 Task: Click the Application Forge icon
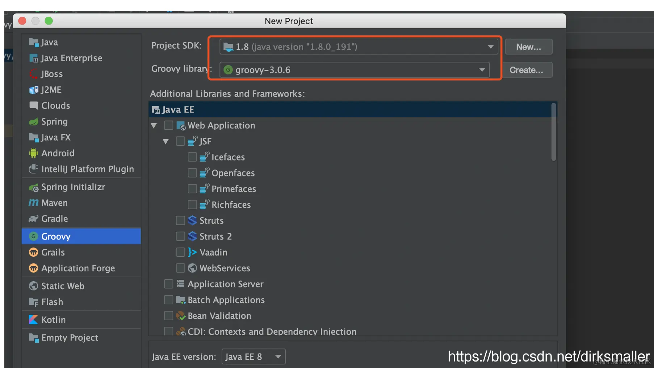point(33,268)
